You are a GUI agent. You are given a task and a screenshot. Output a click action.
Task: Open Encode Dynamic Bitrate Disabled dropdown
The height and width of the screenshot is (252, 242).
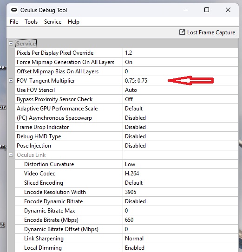(x=180, y=201)
